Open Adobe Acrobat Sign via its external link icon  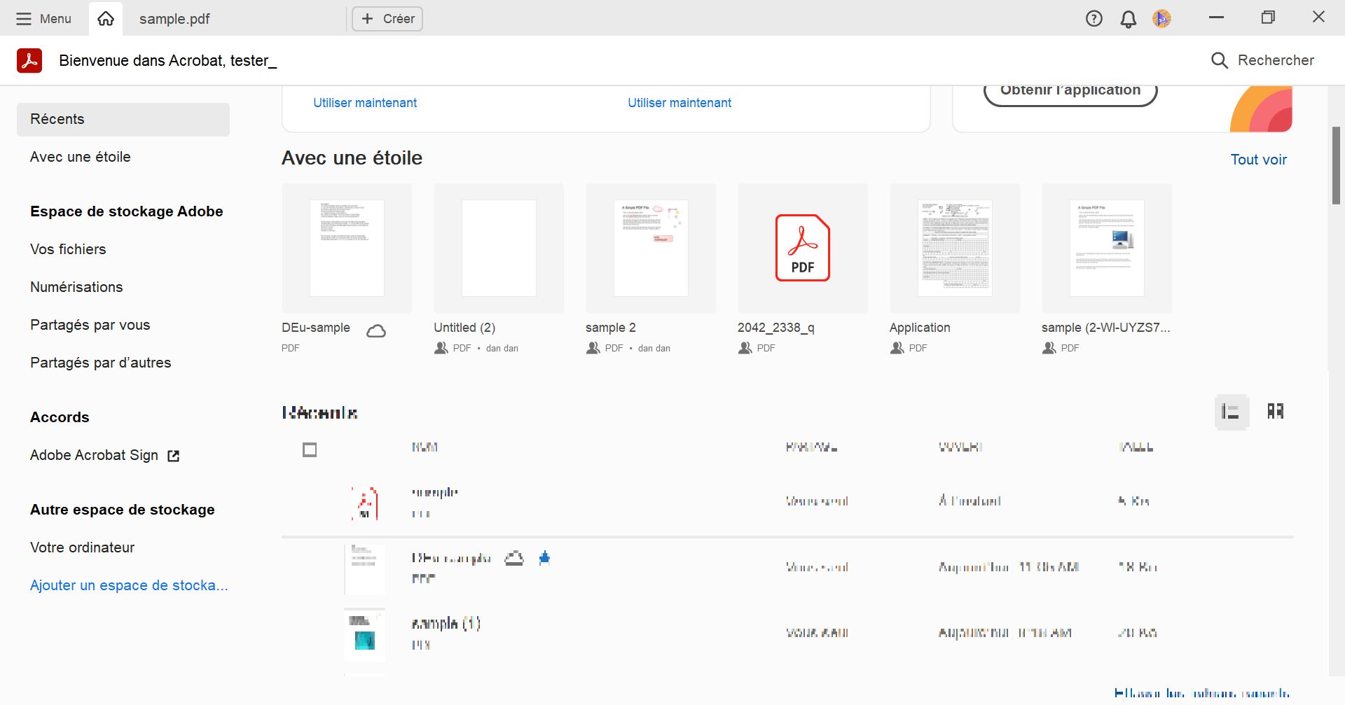(173, 455)
